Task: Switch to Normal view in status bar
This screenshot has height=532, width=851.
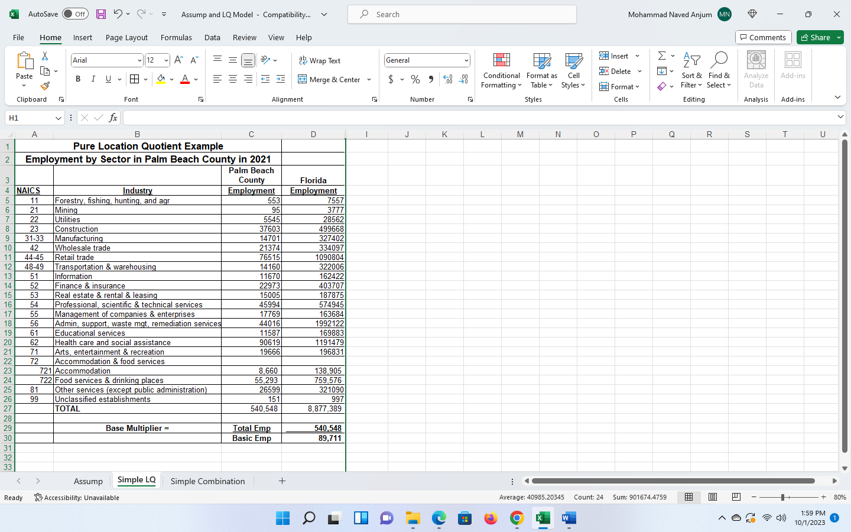Action: pyautogui.click(x=689, y=497)
